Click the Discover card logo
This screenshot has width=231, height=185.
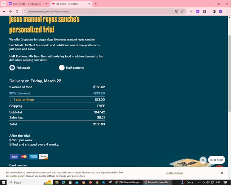pyautogui.click(x=43, y=156)
